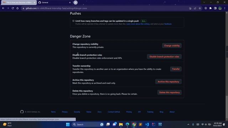Open the Windows Start menu
This screenshot has height=128, width=228.
pyautogui.click(x=68, y=124)
